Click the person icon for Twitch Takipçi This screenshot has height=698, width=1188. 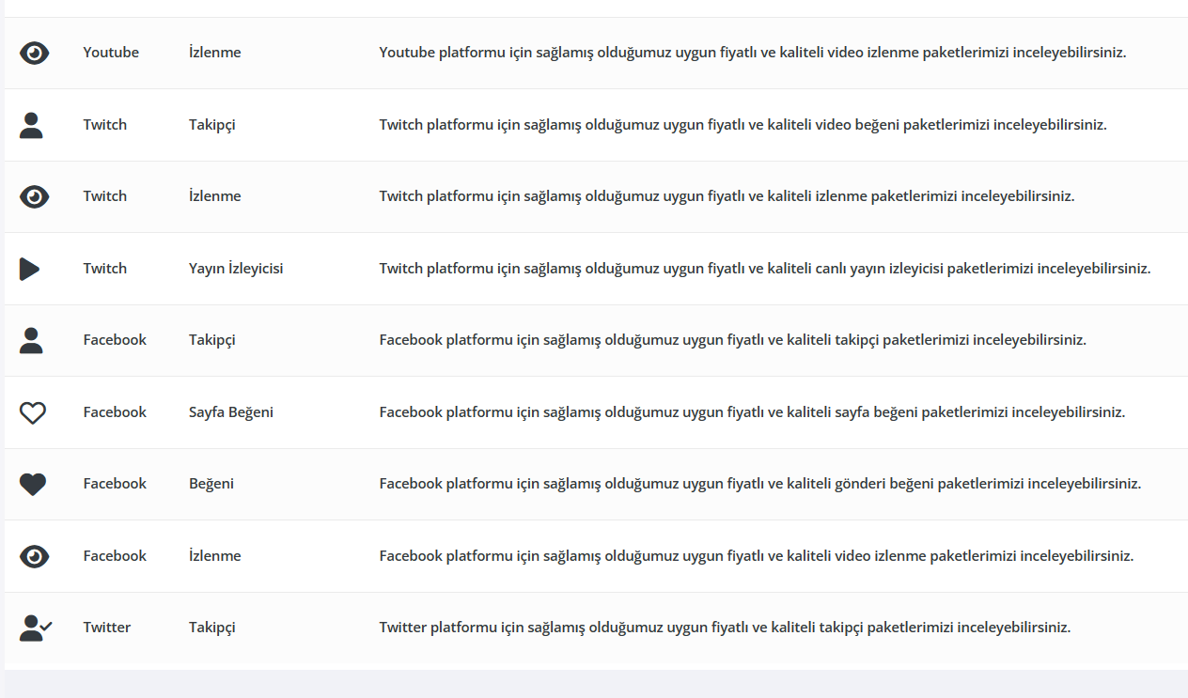pyautogui.click(x=31, y=125)
